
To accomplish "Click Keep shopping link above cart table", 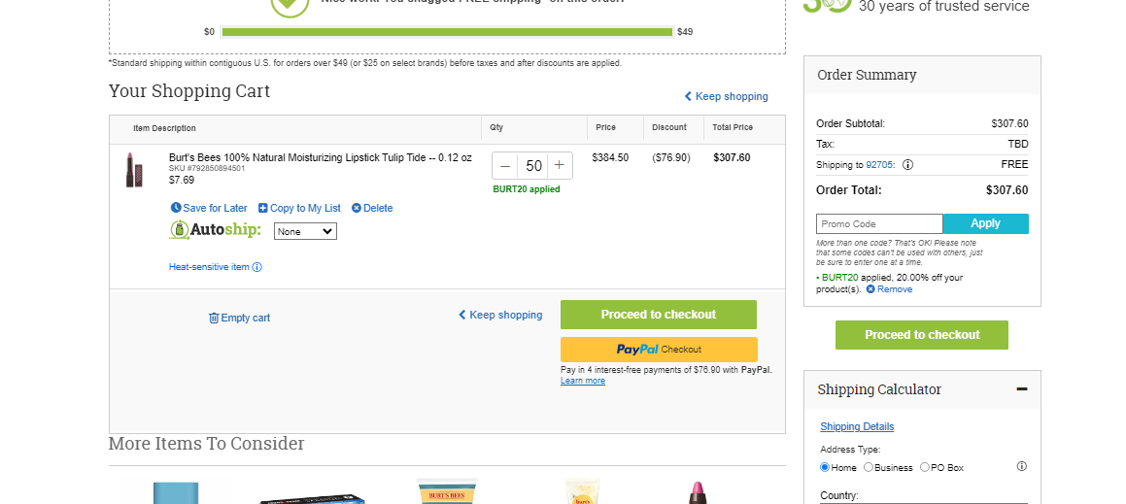I will [x=726, y=96].
